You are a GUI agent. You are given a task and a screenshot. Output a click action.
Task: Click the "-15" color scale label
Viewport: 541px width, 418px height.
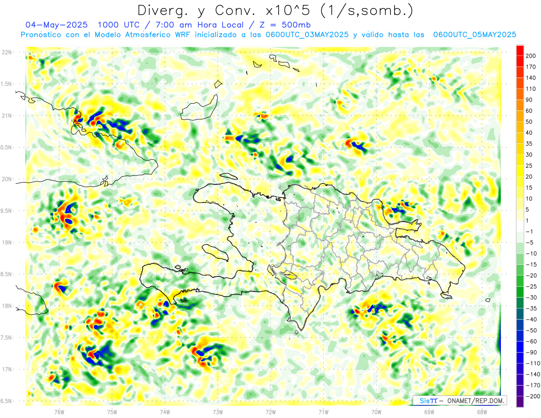click(532, 265)
